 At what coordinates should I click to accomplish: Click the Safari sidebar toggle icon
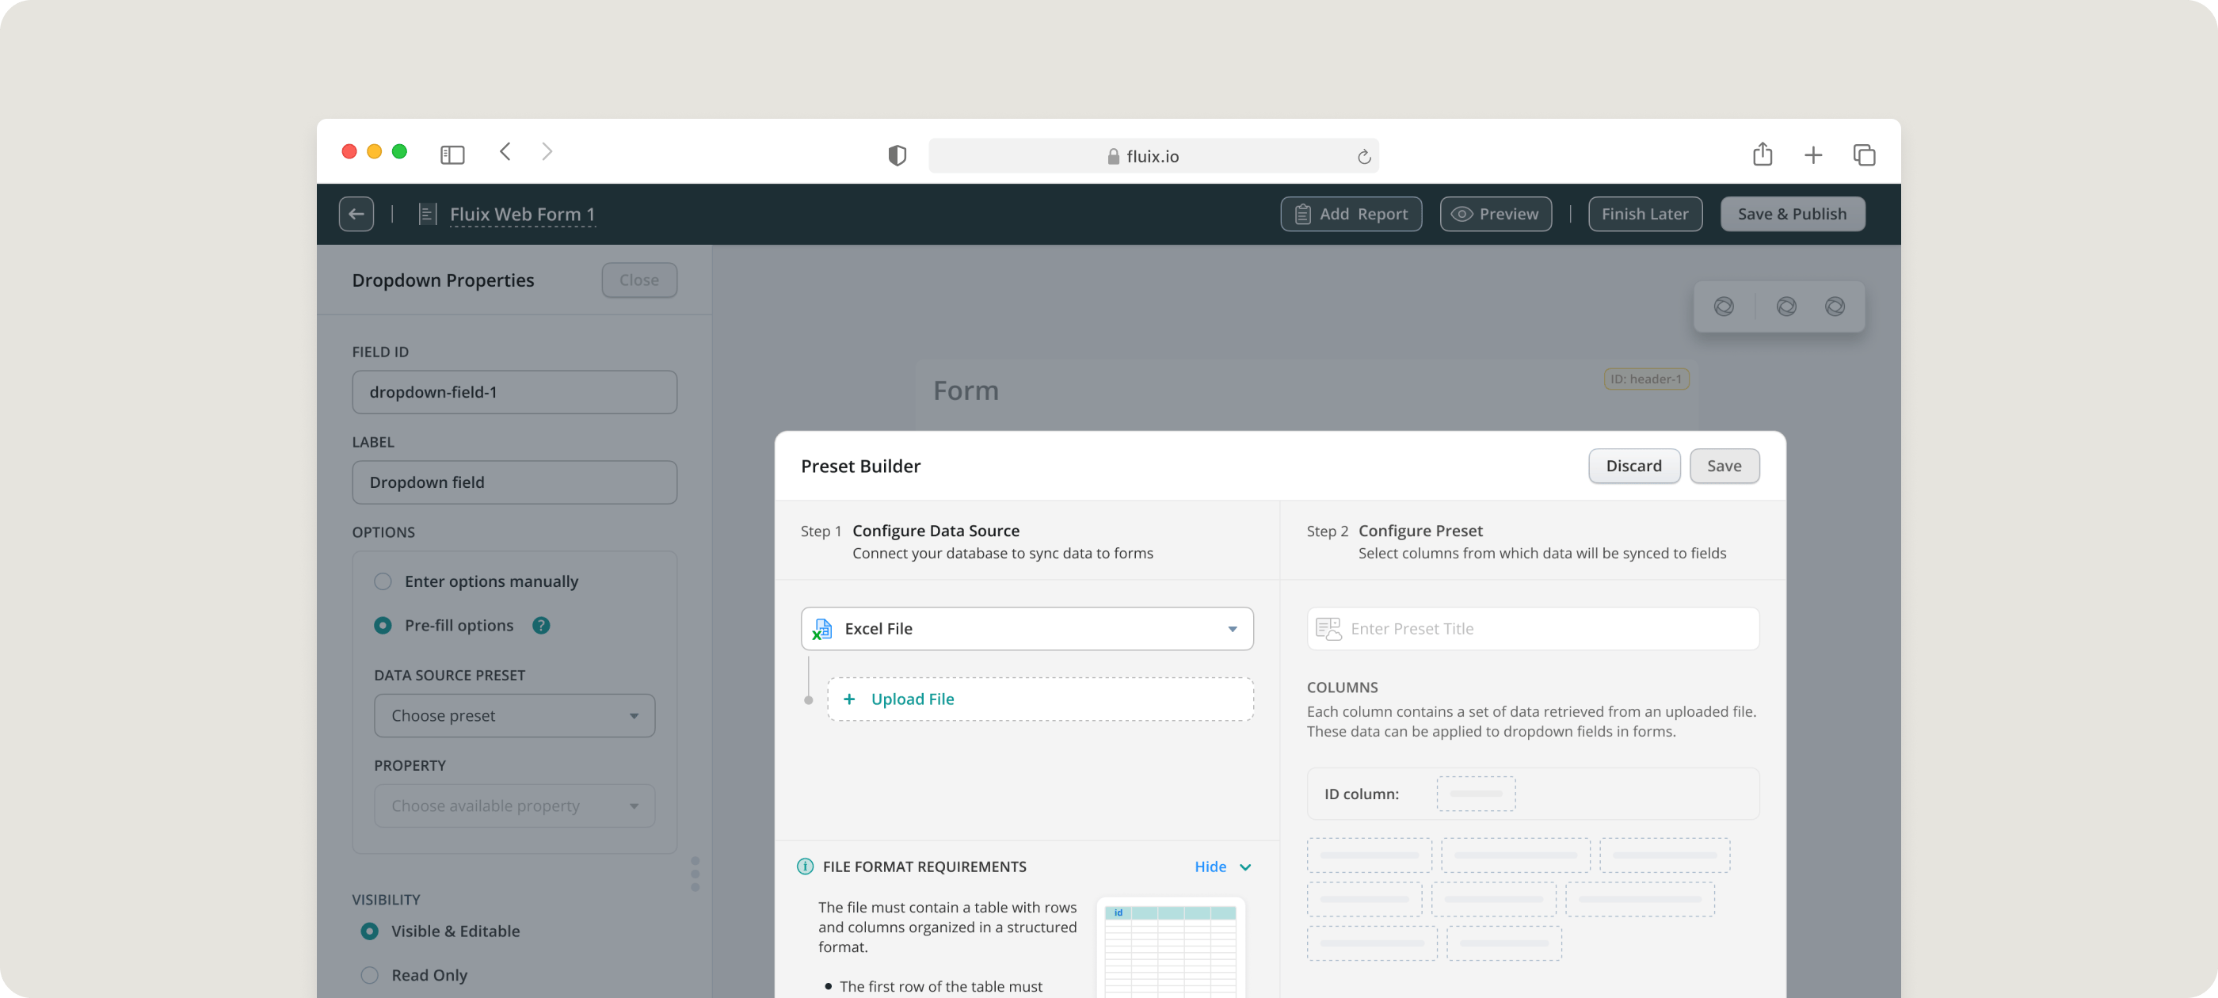(452, 155)
